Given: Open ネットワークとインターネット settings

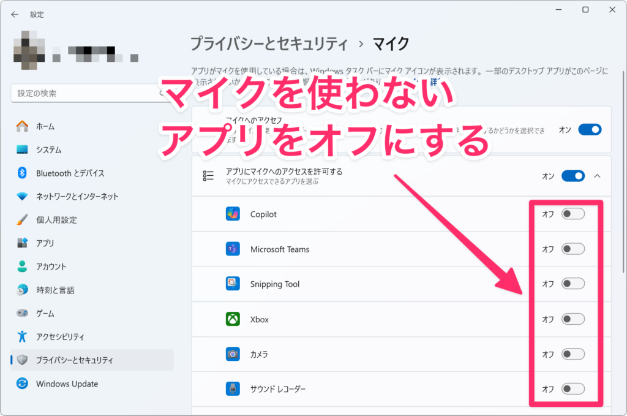Looking at the screenshot, I should [x=92, y=197].
